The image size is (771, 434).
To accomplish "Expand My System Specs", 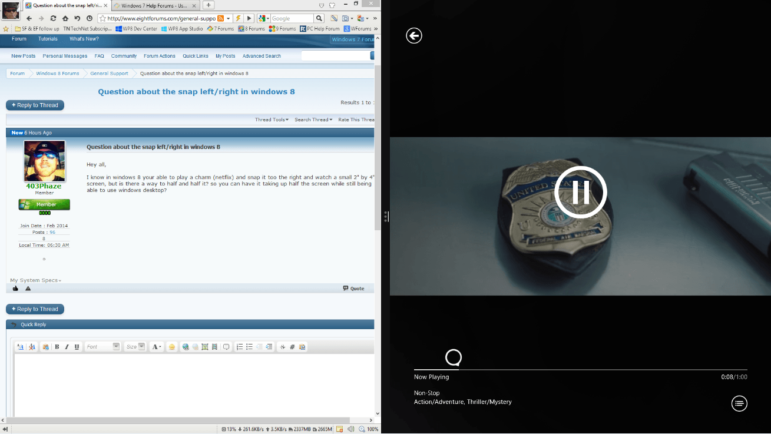I will [x=36, y=280].
